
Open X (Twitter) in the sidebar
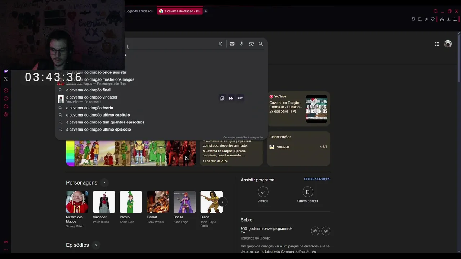(6, 79)
